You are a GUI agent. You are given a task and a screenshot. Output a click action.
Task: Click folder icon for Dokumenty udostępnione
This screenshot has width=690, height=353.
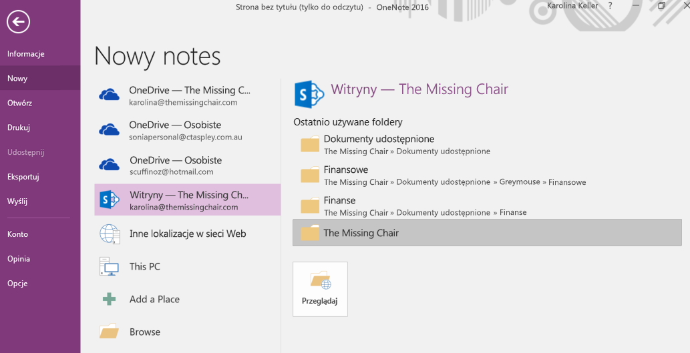point(310,144)
